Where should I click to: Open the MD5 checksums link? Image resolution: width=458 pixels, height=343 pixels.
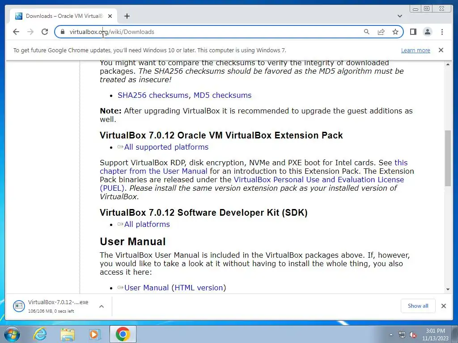(x=222, y=96)
